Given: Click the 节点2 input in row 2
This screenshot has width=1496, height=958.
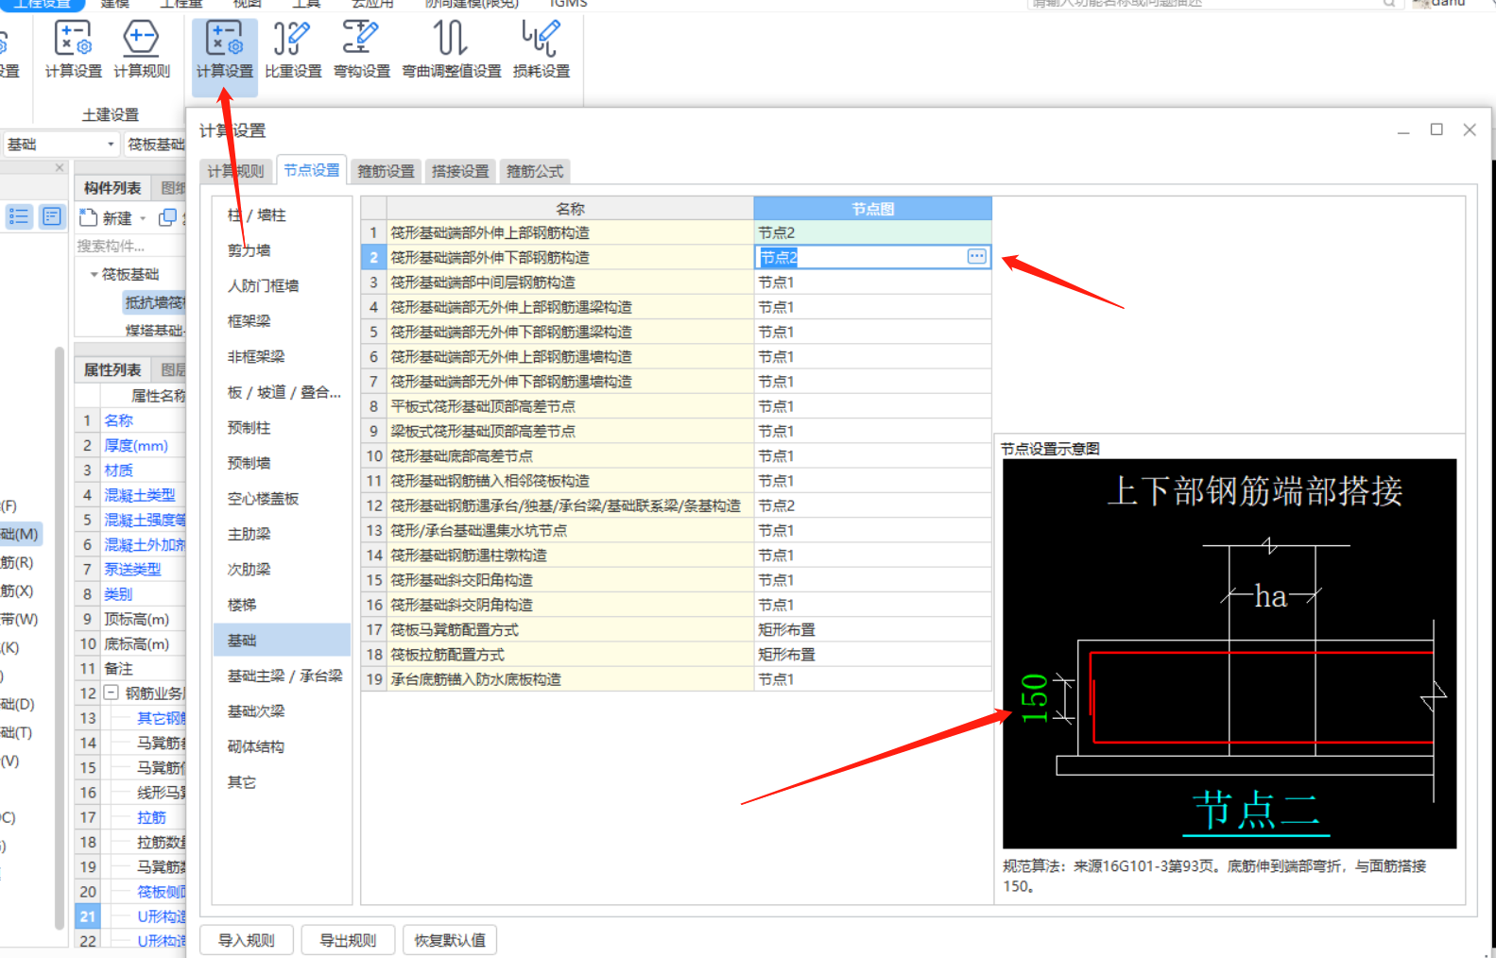Looking at the screenshot, I should [x=862, y=257].
